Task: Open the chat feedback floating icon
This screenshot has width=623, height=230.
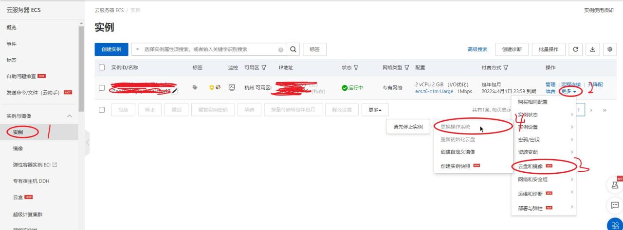Action: (614, 205)
